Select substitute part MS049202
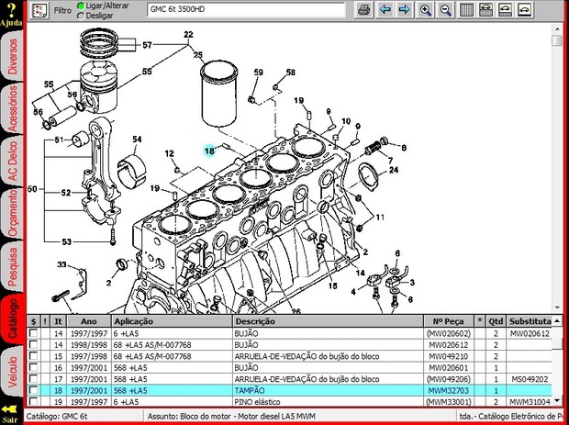The width and height of the screenshot is (569, 425). click(530, 379)
